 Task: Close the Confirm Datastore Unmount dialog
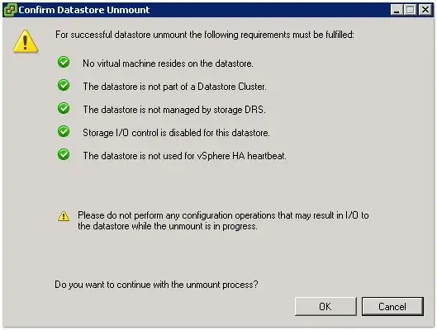[425, 10]
